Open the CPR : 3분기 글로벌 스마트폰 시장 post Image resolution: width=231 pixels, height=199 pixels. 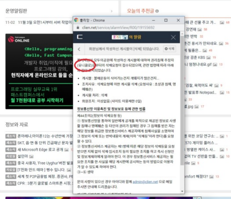coord(45,183)
